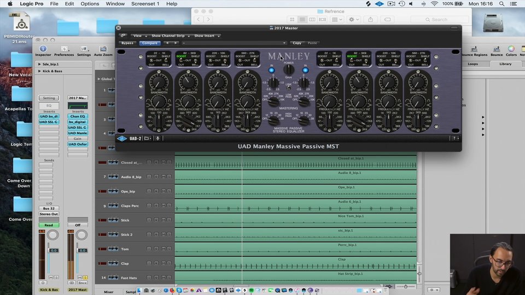The height and width of the screenshot is (295, 525).
Task: Open the File menu
Action: (54, 4)
